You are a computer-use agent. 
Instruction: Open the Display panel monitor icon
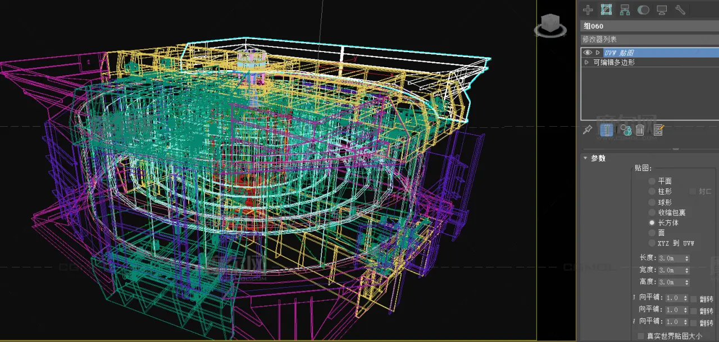pos(662,10)
